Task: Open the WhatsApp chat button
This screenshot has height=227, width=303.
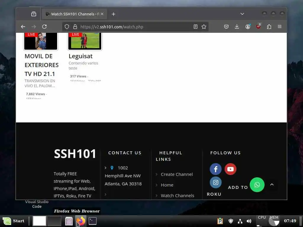Action: [x=257, y=185]
